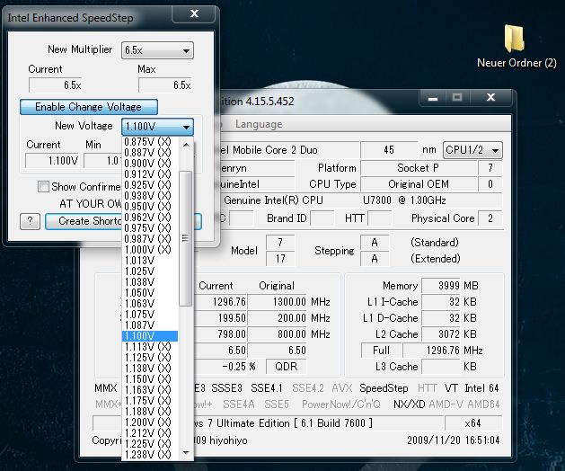The height and width of the screenshot is (471, 565).
Task: Select 0.950V (X) in voltage list
Action: (150, 207)
